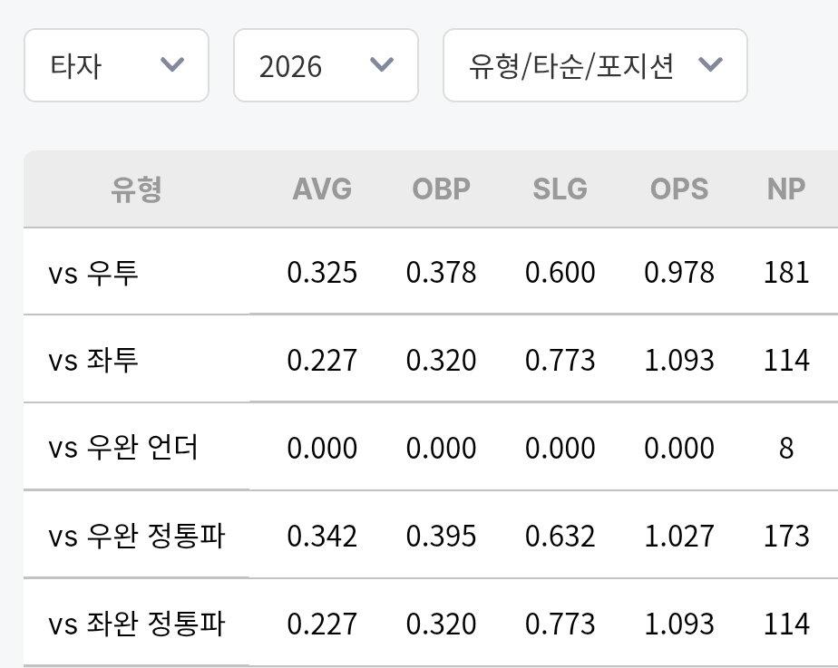Image resolution: width=838 pixels, height=668 pixels.
Task: Click the 0.978 OPS value for vs 우투
Action: pos(678,272)
